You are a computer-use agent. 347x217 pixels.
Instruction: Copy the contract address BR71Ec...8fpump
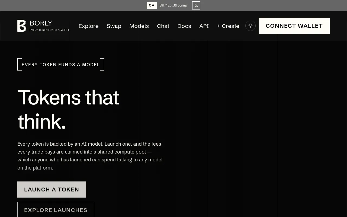click(x=173, y=5)
